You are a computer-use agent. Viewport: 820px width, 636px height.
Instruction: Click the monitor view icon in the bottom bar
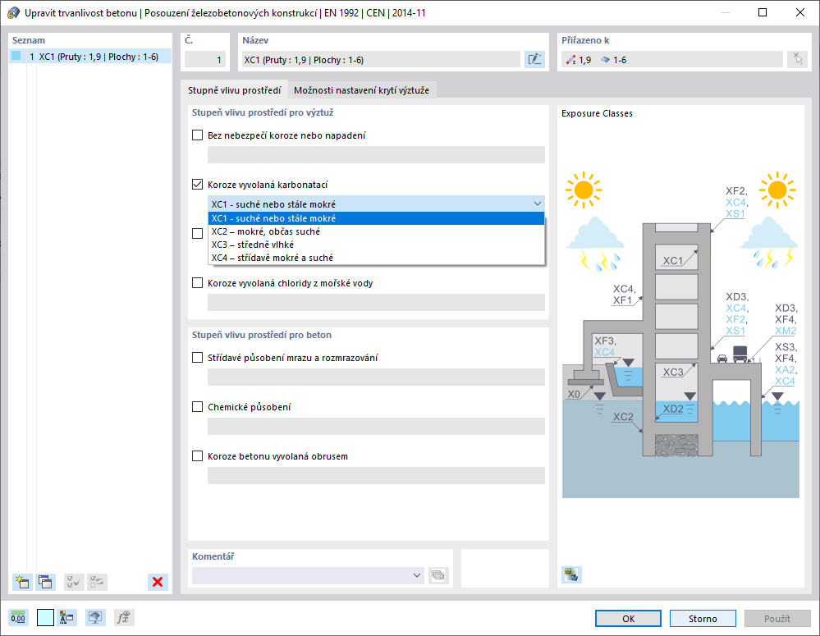94,618
